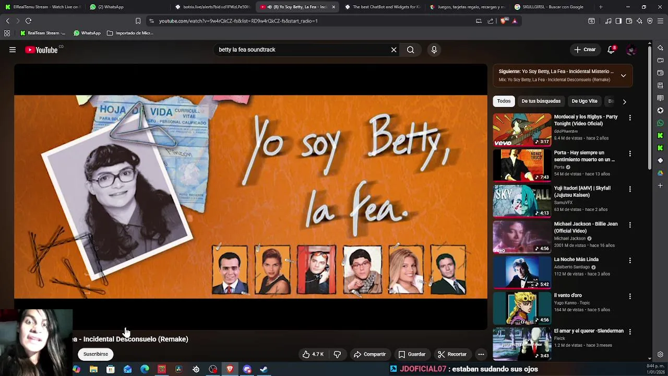
Task: Open the Il vento d'oro video title
Action: click(x=568, y=295)
